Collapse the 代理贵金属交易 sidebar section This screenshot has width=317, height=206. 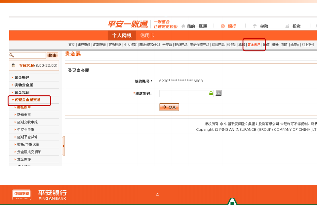pyautogui.click(x=27, y=100)
